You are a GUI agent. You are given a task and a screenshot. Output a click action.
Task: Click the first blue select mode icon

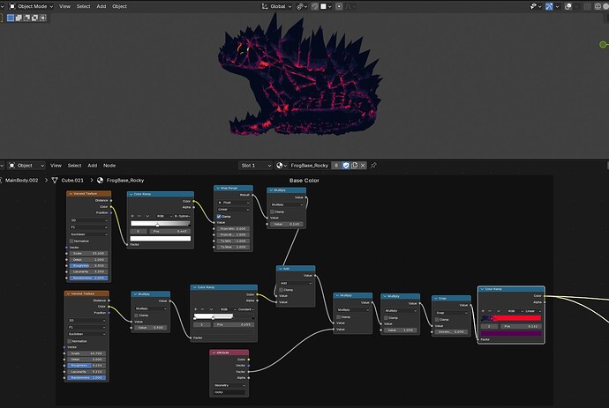[11, 18]
